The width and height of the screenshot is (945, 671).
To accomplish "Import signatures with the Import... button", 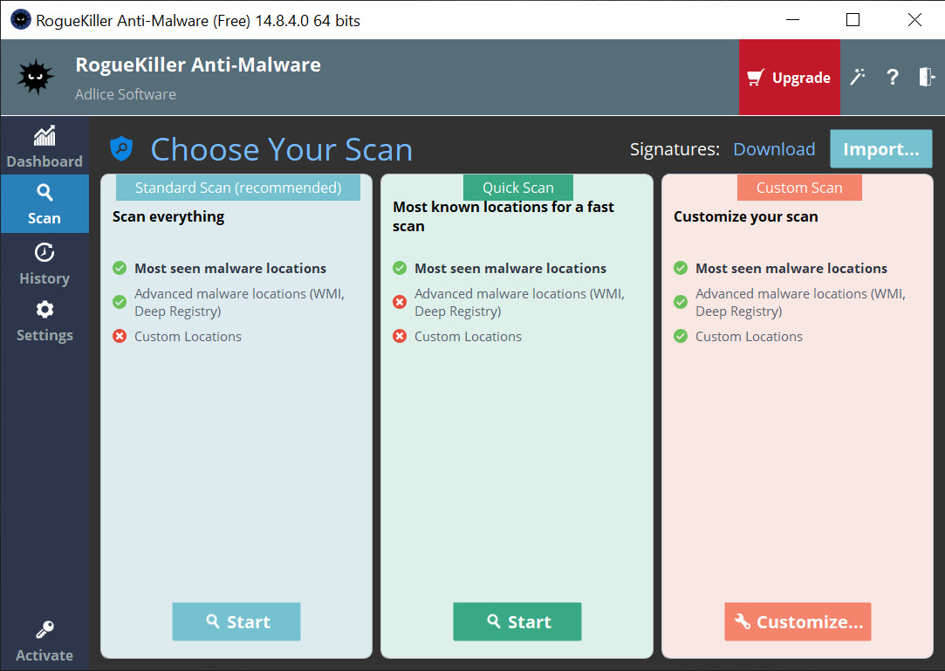I will [881, 149].
